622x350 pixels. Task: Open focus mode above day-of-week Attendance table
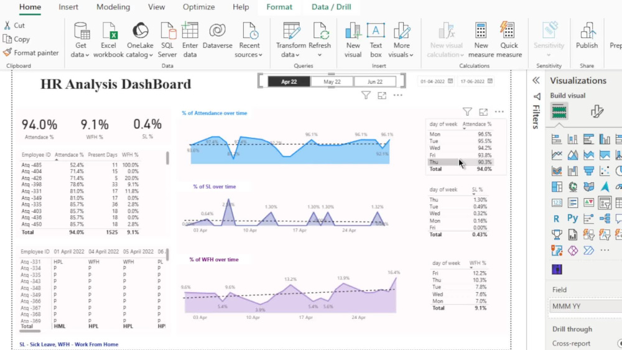[x=483, y=112]
